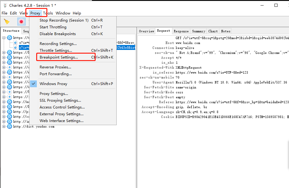Expand the http://p host node

4,112
